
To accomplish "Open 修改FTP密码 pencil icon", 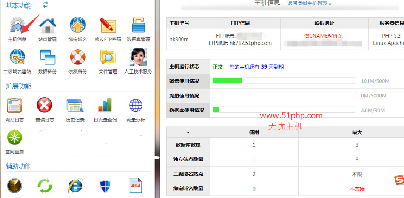I will pos(108,25).
